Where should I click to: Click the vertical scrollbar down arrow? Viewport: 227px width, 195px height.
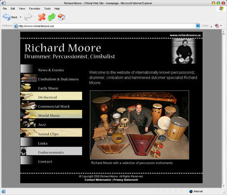223,186
